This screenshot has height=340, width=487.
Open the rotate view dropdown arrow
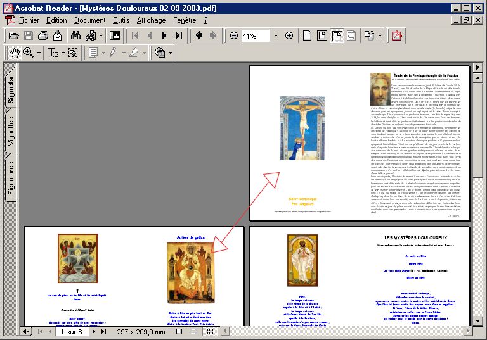380,35
